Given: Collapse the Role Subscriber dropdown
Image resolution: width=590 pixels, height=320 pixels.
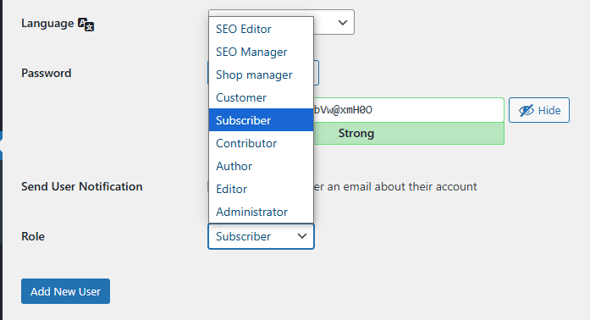Looking at the screenshot, I should (261, 236).
